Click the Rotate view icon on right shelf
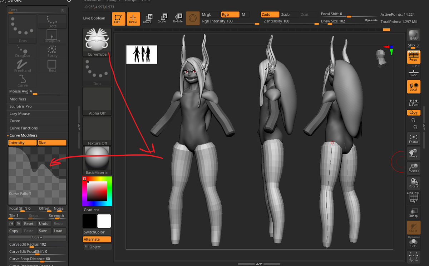The image size is (429, 266). 414,183
